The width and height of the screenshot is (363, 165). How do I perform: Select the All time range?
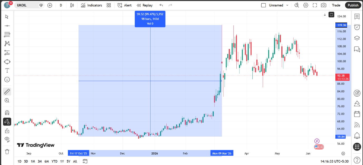(75, 161)
